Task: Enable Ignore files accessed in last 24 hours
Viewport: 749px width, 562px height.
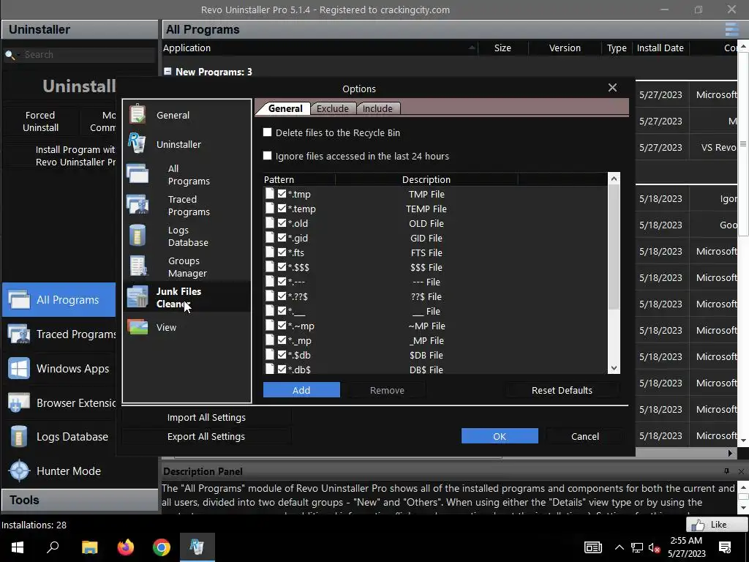Action: (x=268, y=156)
